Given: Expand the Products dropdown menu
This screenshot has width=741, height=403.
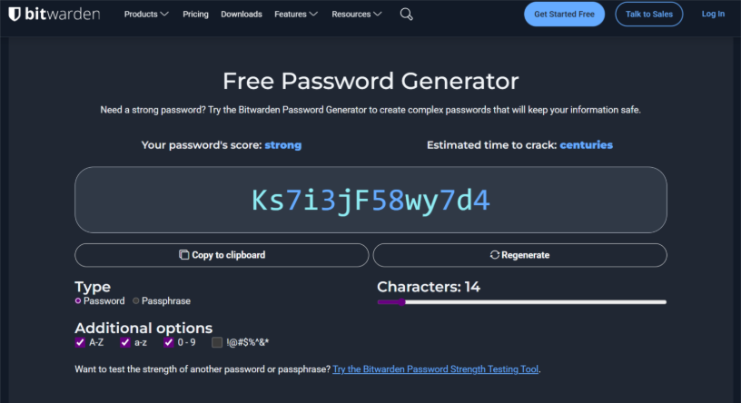Looking at the screenshot, I should [x=146, y=15].
